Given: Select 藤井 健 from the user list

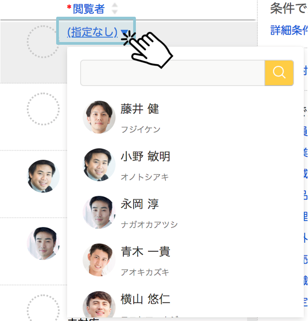Looking at the screenshot, I should tap(185, 117).
